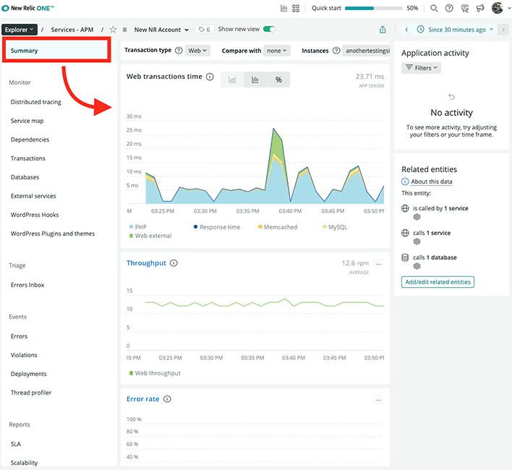Switch chart to percentile view icon
This screenshot has height=470, width=512.
coord(278,80)
